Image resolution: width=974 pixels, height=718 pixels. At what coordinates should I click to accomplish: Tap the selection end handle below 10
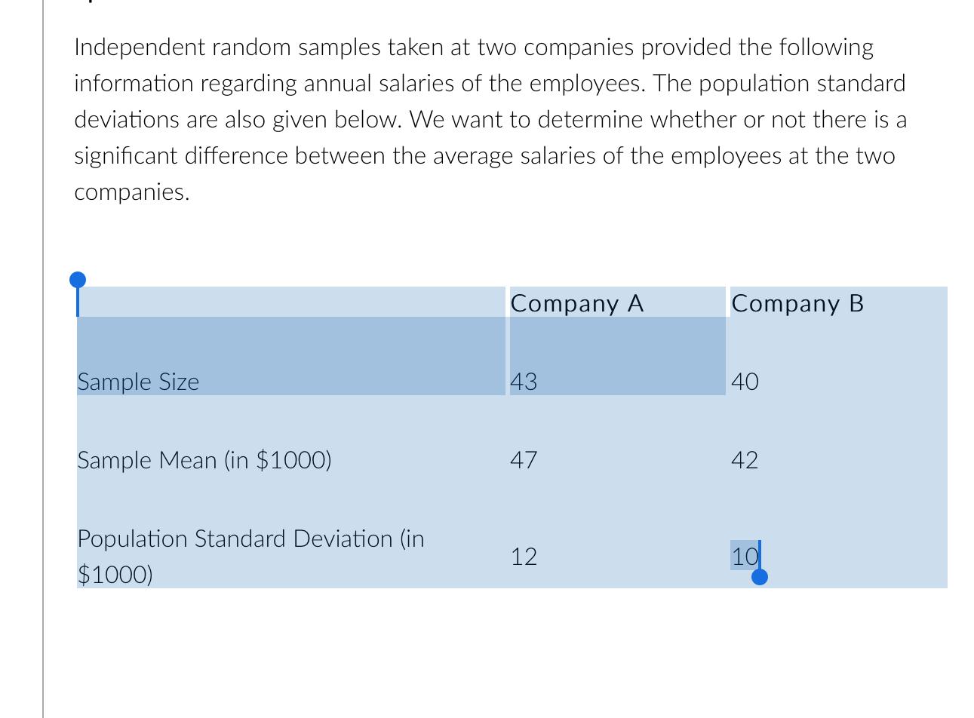tap(760, 577)
